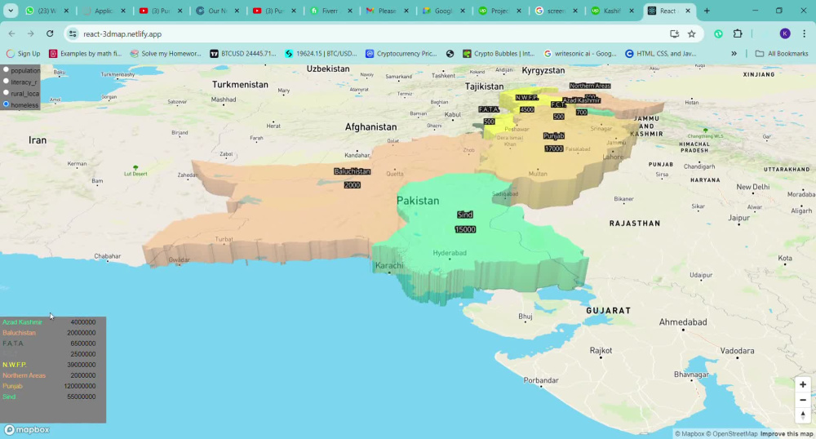Open the 19624.15 BTC/USD bookmark

click(x=321, y=54)
